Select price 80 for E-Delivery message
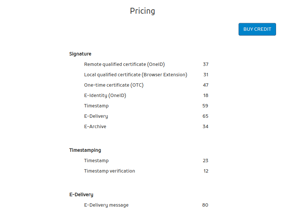 (x=205, y=205)
